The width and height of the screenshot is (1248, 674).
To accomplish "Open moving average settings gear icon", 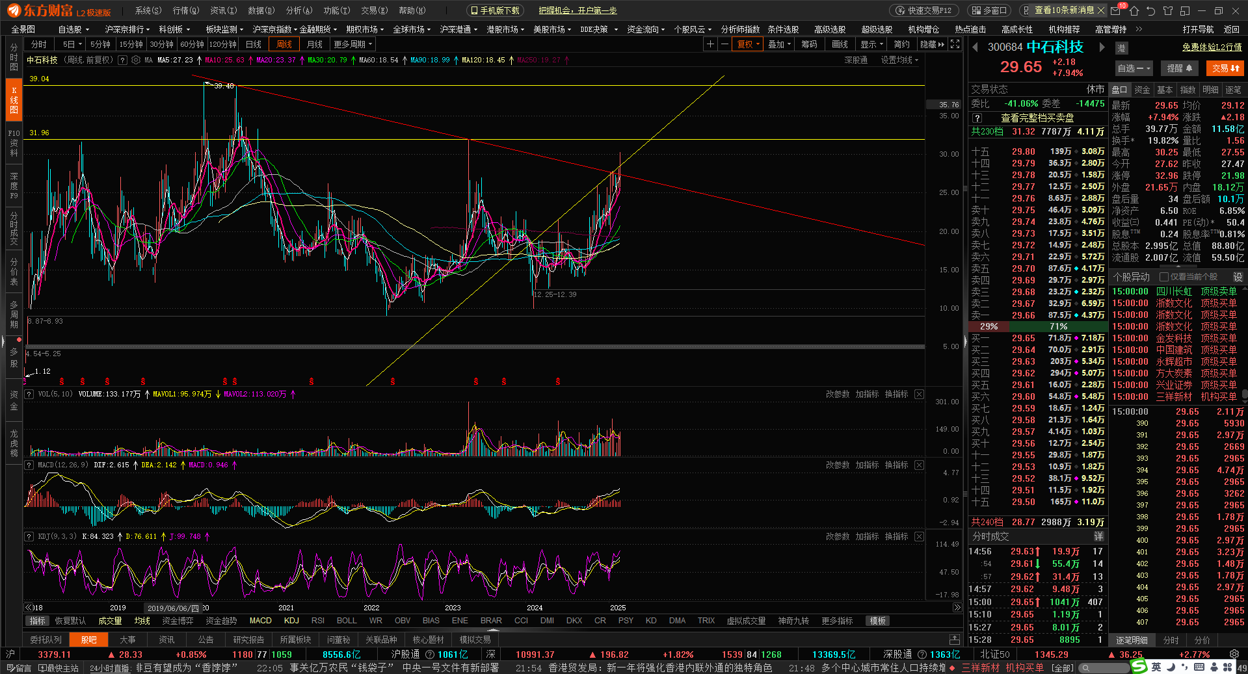I will 136,60.
